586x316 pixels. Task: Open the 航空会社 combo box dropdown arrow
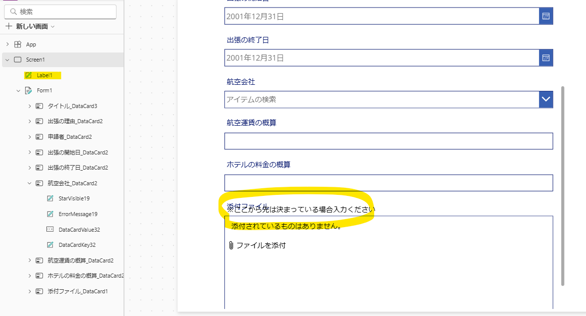(546, 99)
